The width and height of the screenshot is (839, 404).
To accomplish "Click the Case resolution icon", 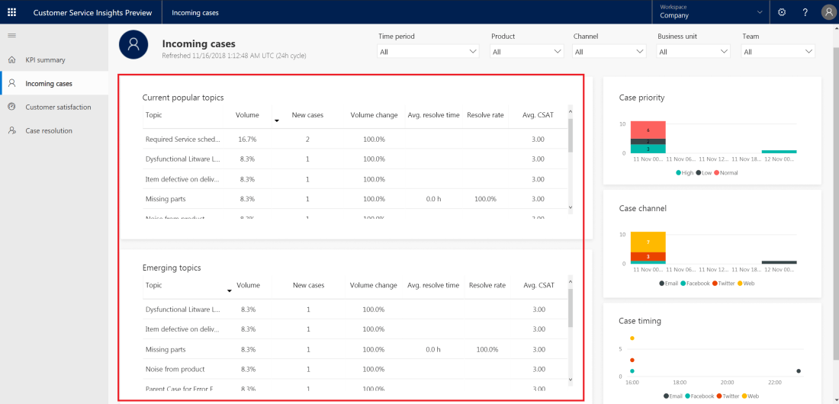I will (11, 131).
